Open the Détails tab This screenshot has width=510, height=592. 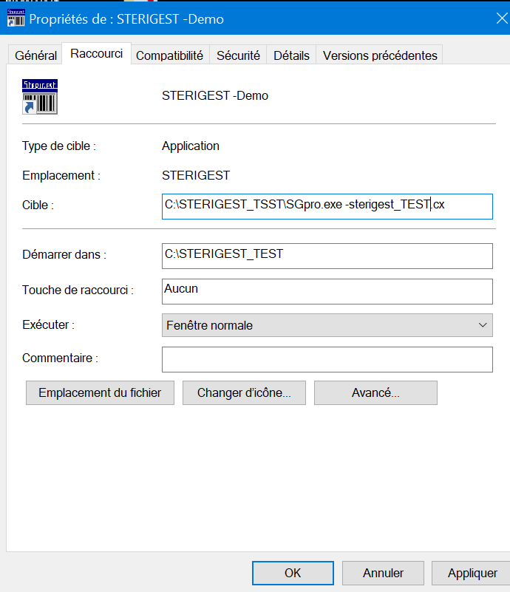(x=291, y=55)
